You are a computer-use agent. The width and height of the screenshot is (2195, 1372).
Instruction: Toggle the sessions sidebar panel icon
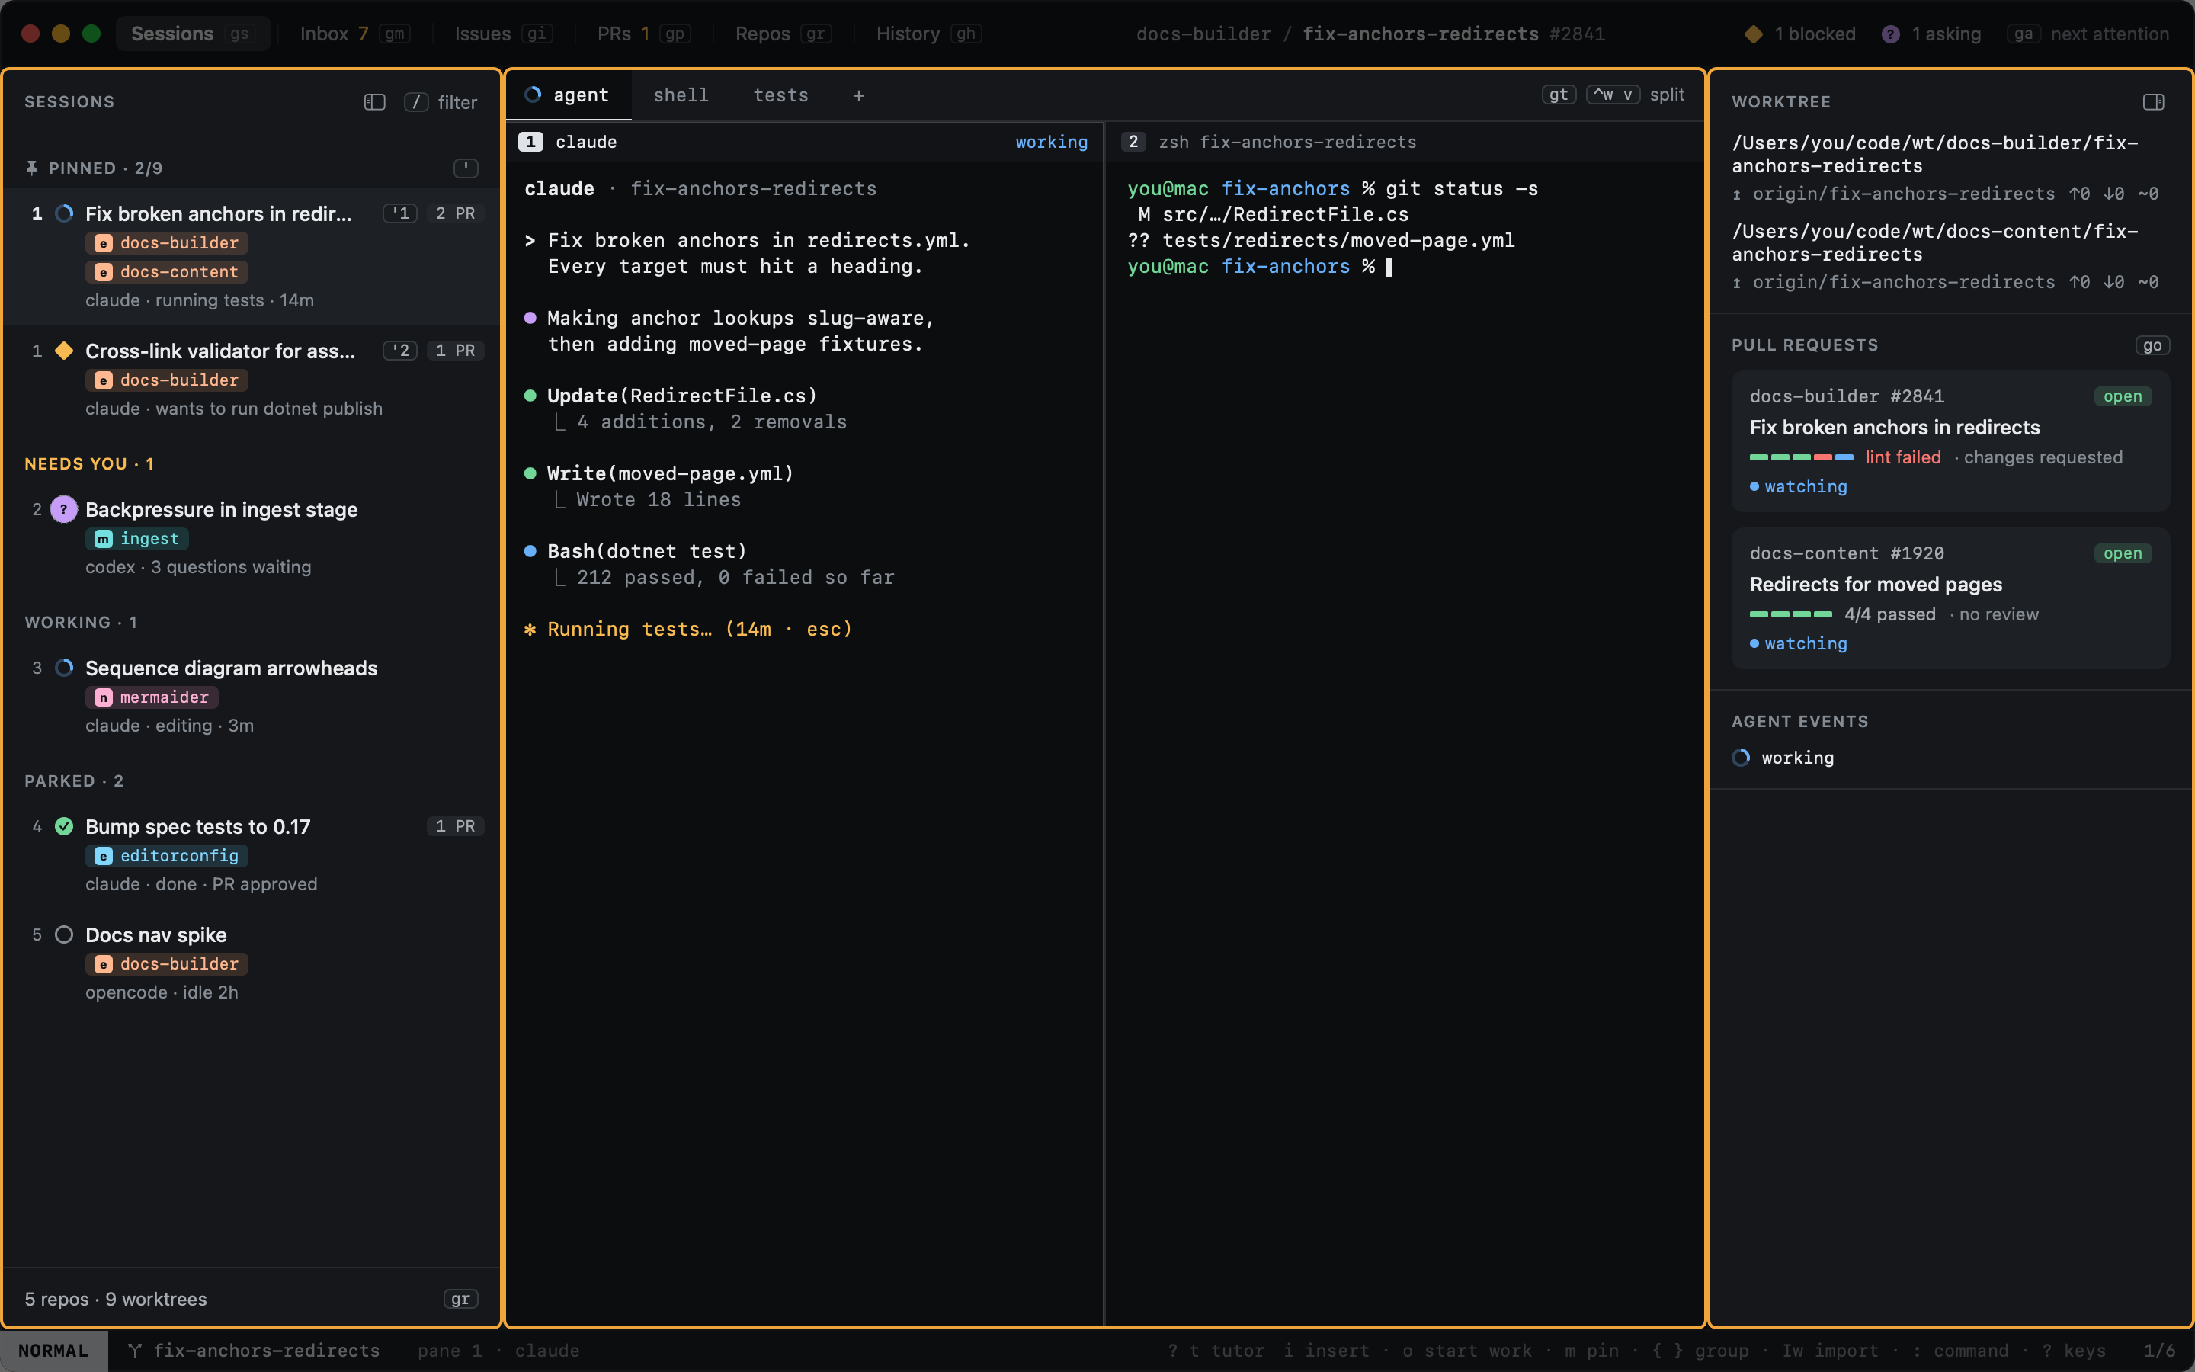(x=375, y=101)
